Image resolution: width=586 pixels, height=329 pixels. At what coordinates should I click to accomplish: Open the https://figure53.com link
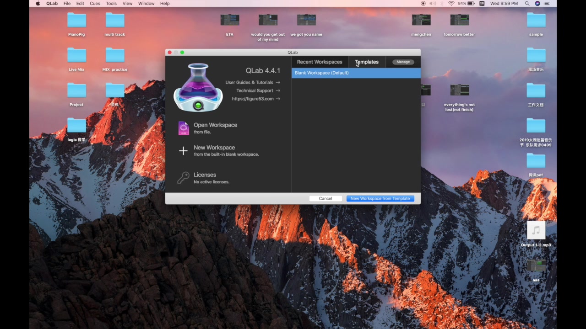[256, 99]
